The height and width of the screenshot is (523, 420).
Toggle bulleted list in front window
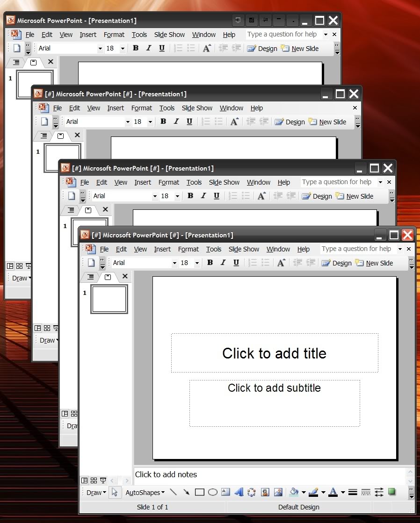[265, 263]
